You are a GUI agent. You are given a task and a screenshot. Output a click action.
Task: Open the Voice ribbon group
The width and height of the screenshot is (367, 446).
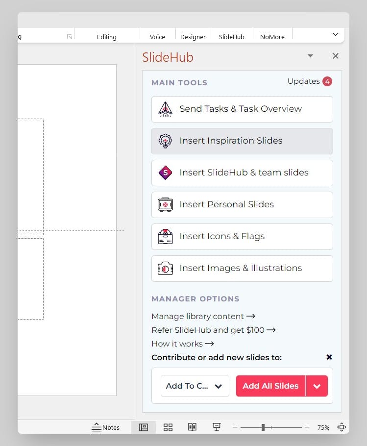[x=157, y=37]
